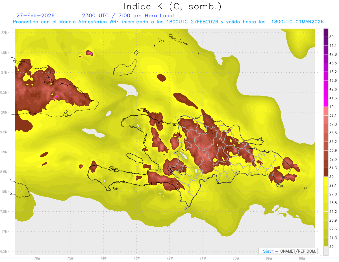Click the '37.8' colorbar value

(333, 124)
